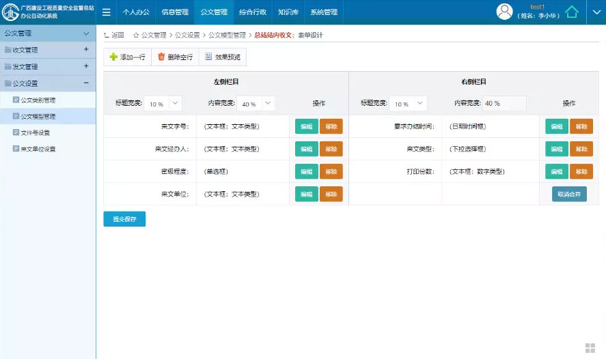Click the grid icon at bottom right

pyautogui.click(x=590, y=347)
